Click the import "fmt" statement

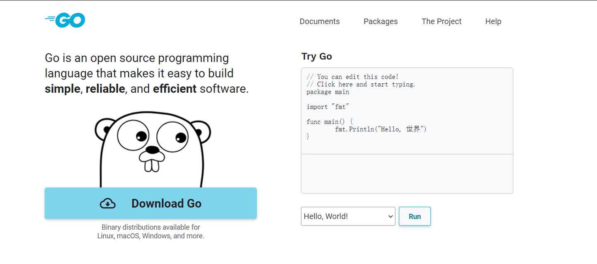click(x=328, y=107)
